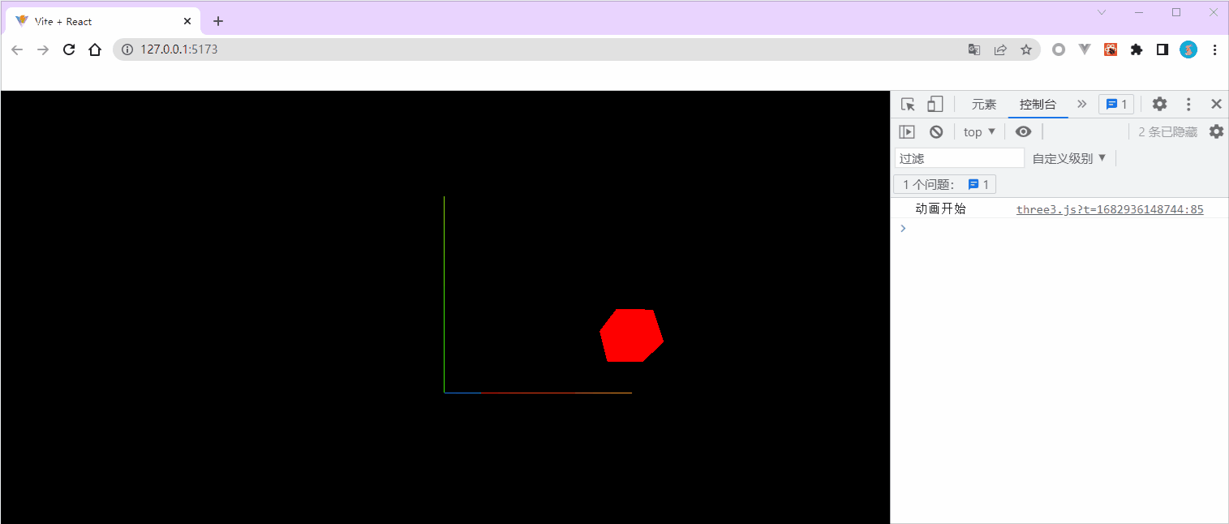This screenshot has height=524, width=1229.
Task: Click the 2 条已隐藏 message count
Action: pos(1167,131)
